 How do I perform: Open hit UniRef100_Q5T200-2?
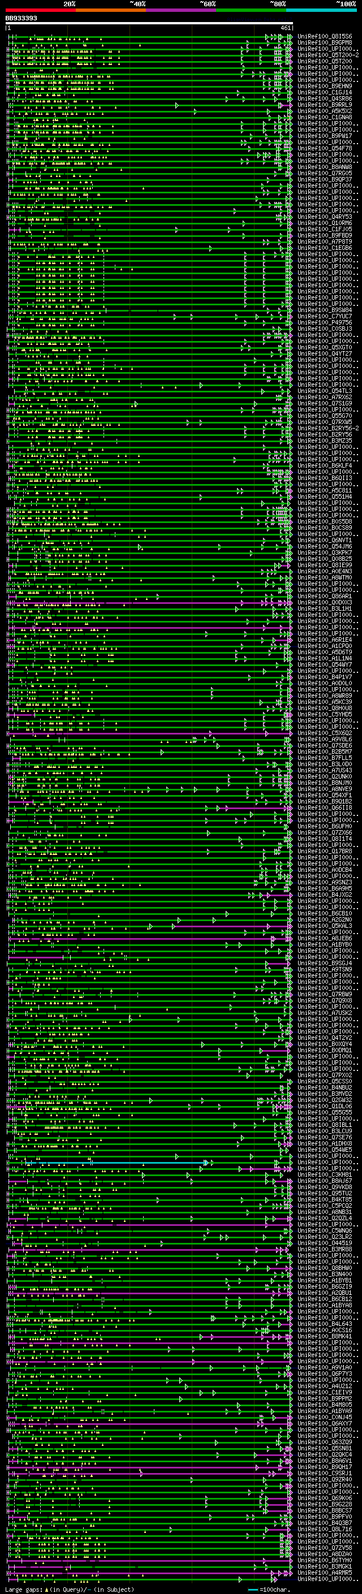[328, 55]
